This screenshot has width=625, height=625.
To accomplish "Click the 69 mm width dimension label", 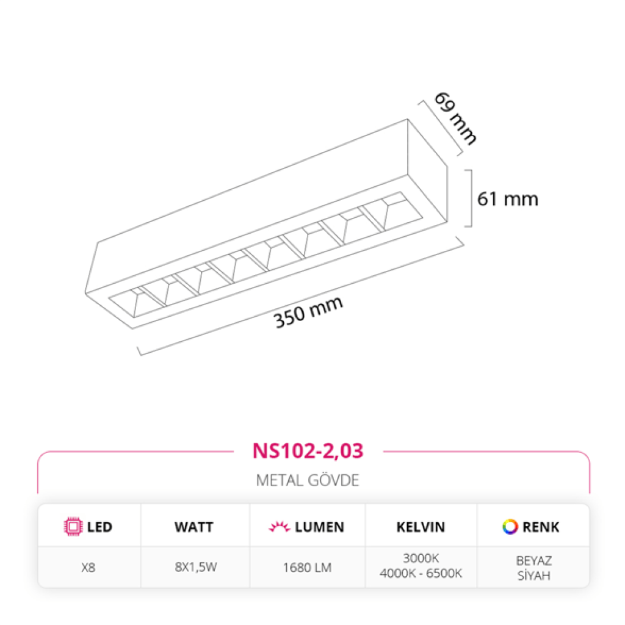I will pyautogui.click(x=455, y=118).
